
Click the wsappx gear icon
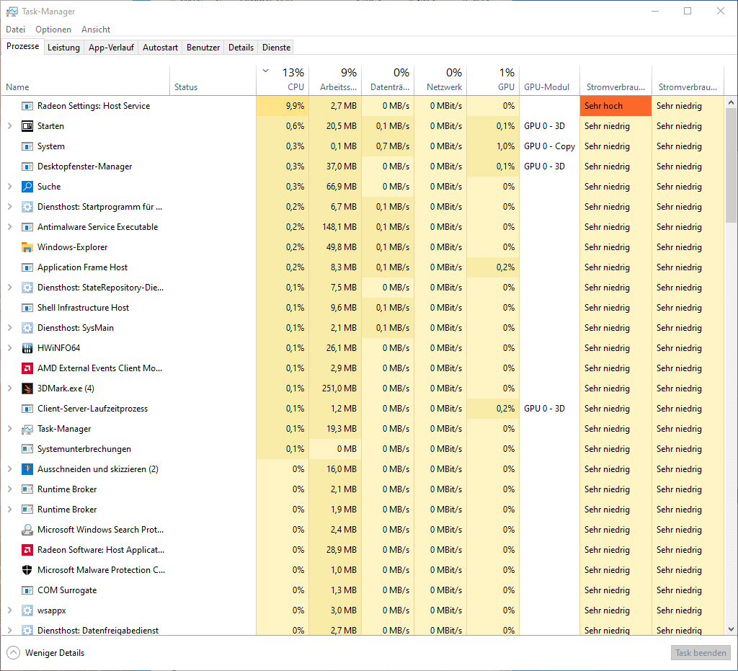[27, 610]
